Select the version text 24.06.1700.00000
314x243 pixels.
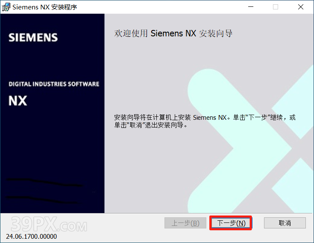(32, 237)
